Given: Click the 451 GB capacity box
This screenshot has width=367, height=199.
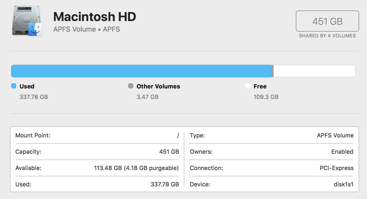Looking at the screenshot, I should coord(327,21).
